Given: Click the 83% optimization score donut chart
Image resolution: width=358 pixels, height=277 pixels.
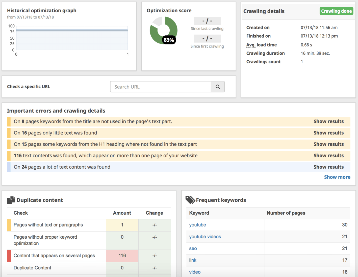Looking at the screenshot, I should click(x=164, y=30).
